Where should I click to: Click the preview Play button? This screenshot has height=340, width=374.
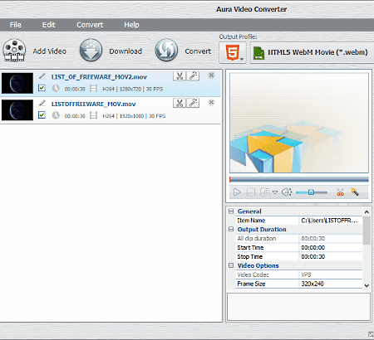click(x=237, y=192)
